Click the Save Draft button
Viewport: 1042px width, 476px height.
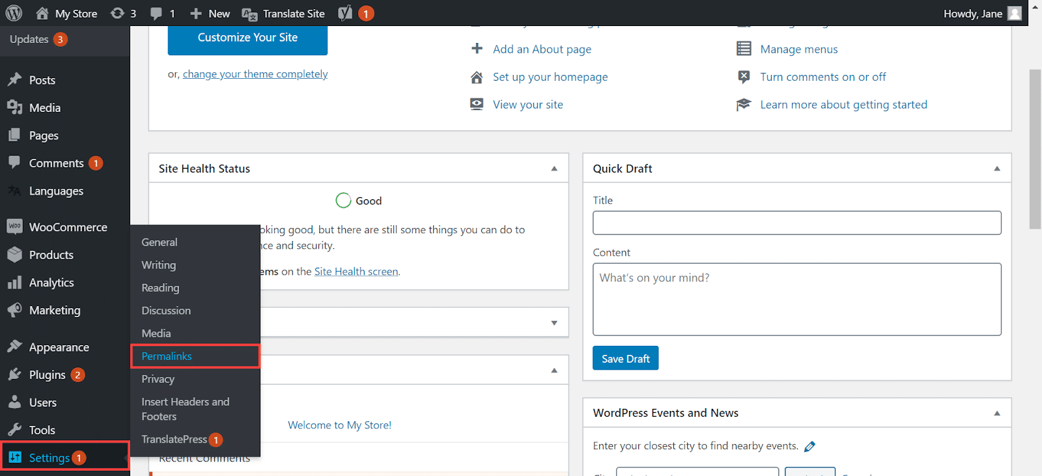(x=625, y=358)
